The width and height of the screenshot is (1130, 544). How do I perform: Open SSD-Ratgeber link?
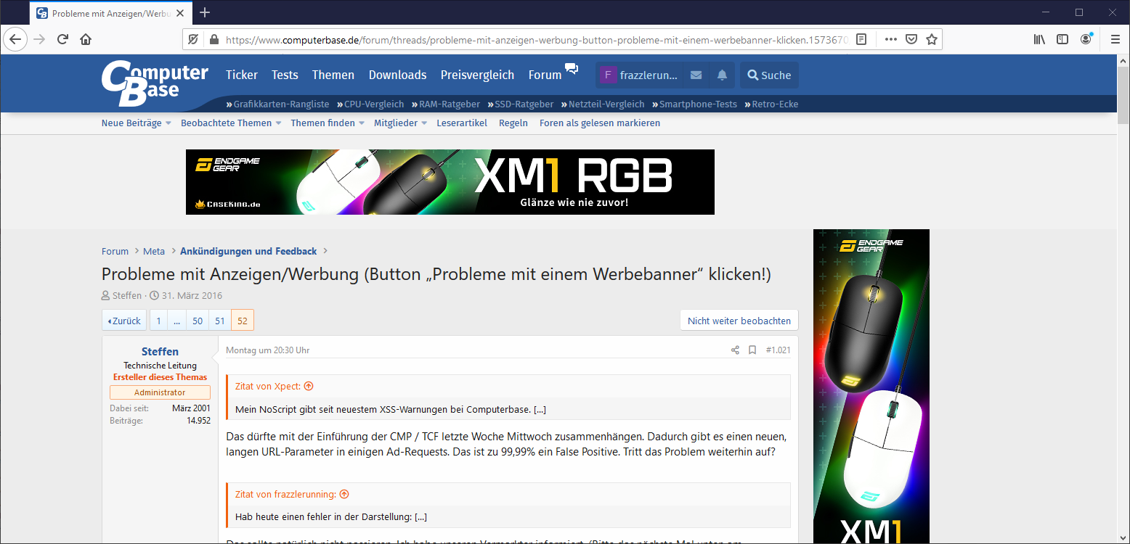[x=524, y=104]
